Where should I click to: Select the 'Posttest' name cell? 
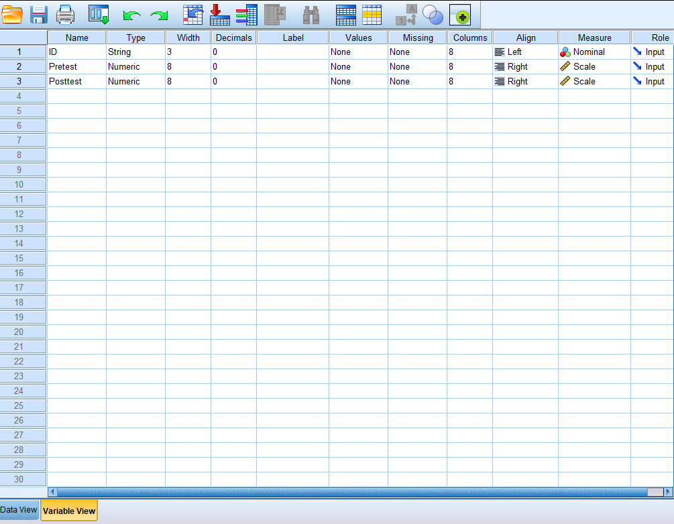click(77, 81)
